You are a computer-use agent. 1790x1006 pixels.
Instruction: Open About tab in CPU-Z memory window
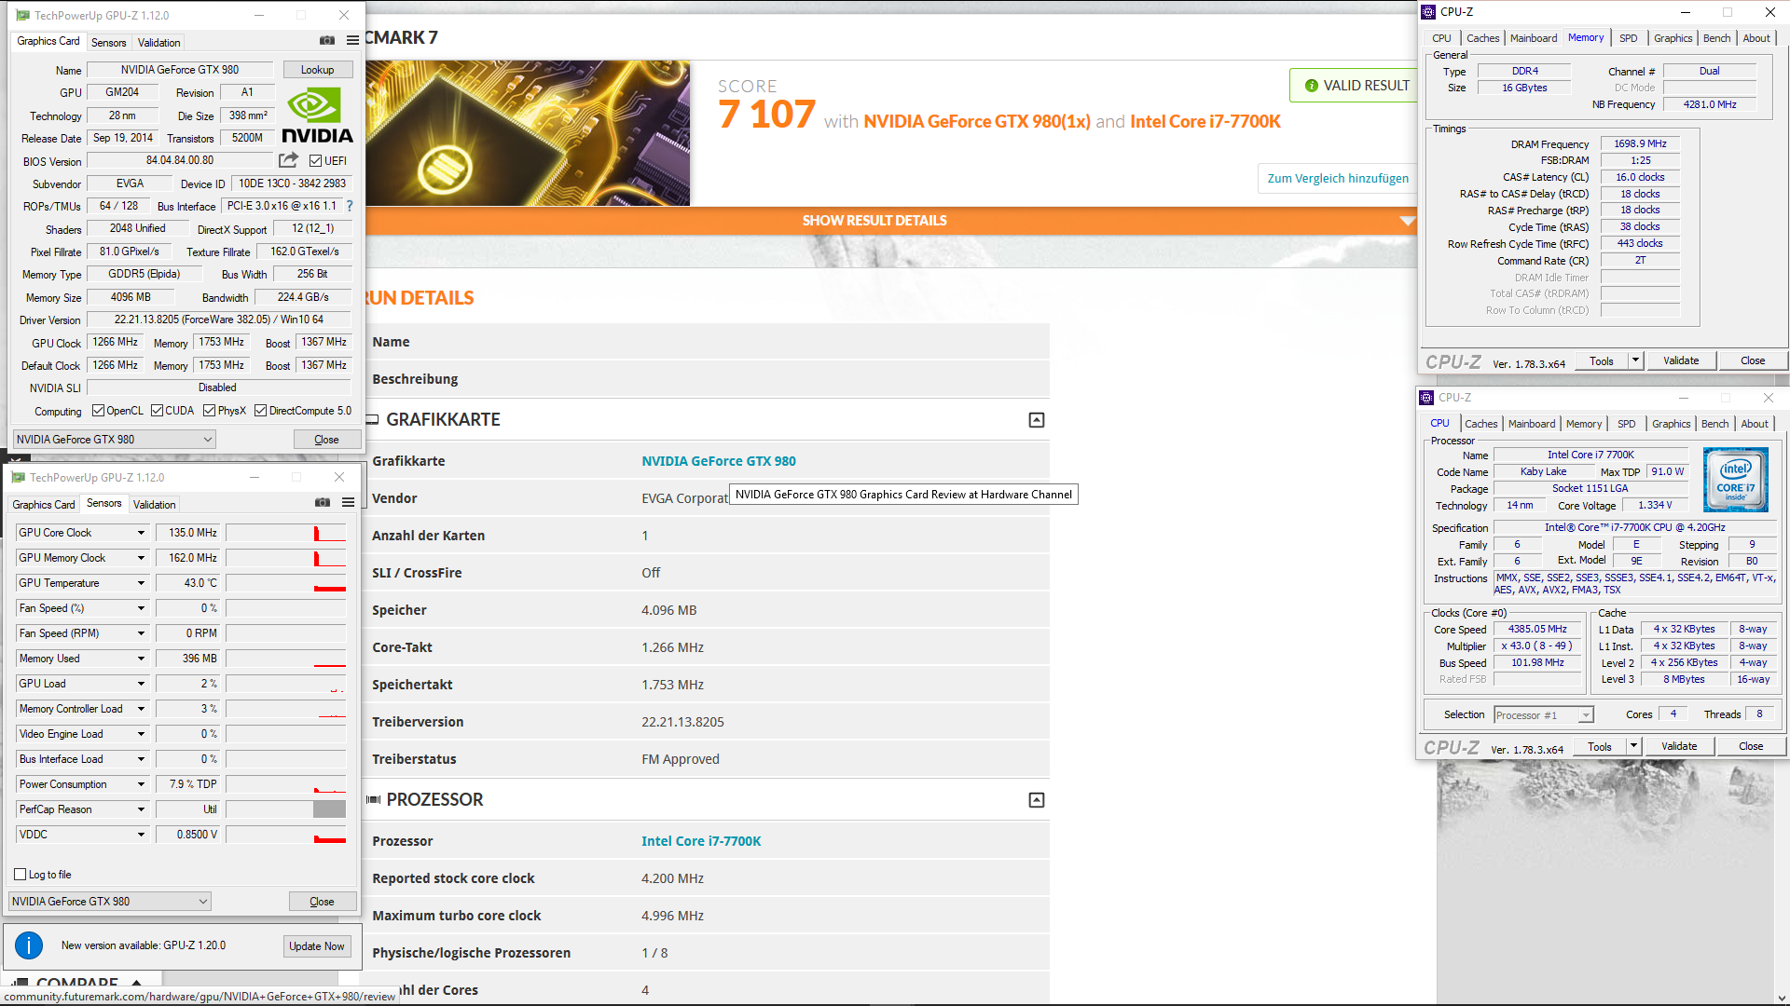click(x=1756, y=38)
